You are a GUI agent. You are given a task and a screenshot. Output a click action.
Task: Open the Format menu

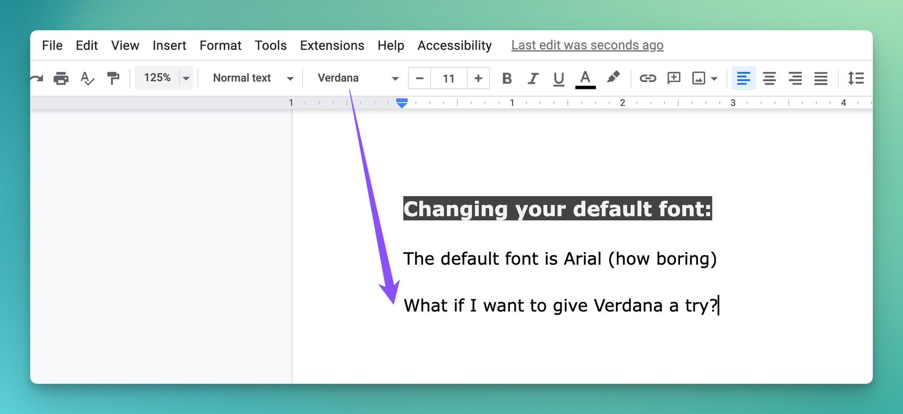click(x=220, y=46)
